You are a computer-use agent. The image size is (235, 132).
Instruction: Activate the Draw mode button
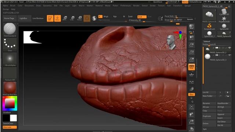57,18
